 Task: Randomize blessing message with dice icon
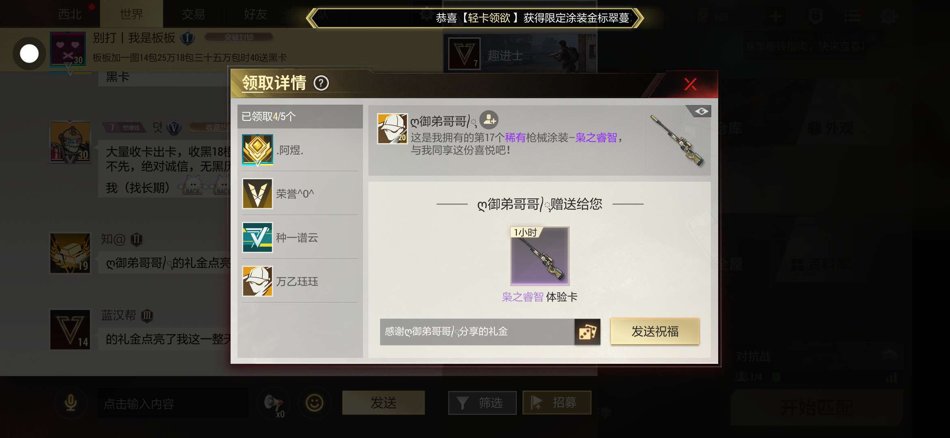click(587, 332)
